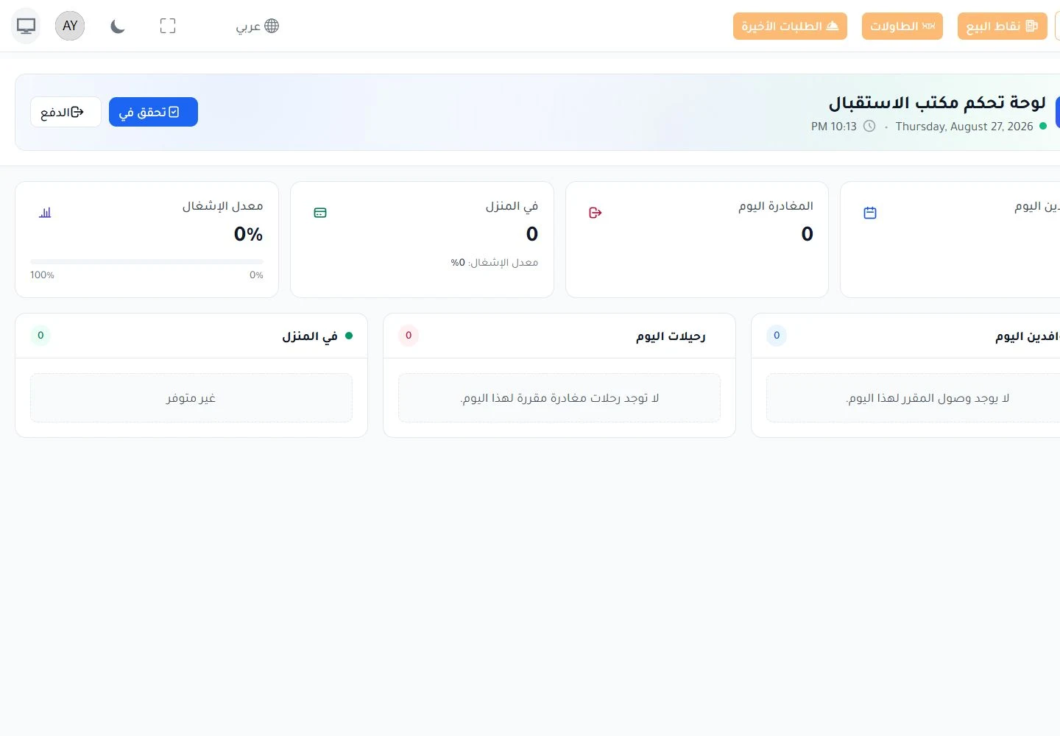Screen dimensions: 1060x736
Task: Click the occupancy bar chart icon
Action: point(45,213)
